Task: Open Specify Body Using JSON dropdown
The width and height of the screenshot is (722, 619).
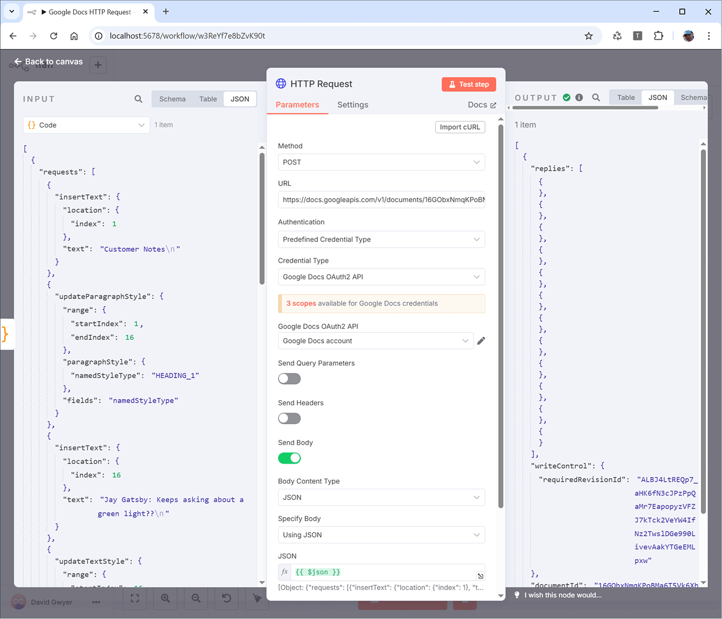Action: pos(381,535)
